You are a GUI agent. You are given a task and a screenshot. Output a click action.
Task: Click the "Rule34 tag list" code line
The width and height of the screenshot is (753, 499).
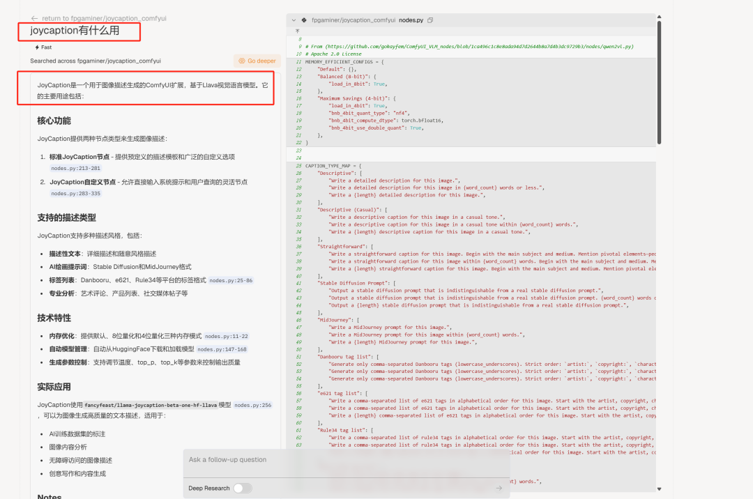[345, 431]
